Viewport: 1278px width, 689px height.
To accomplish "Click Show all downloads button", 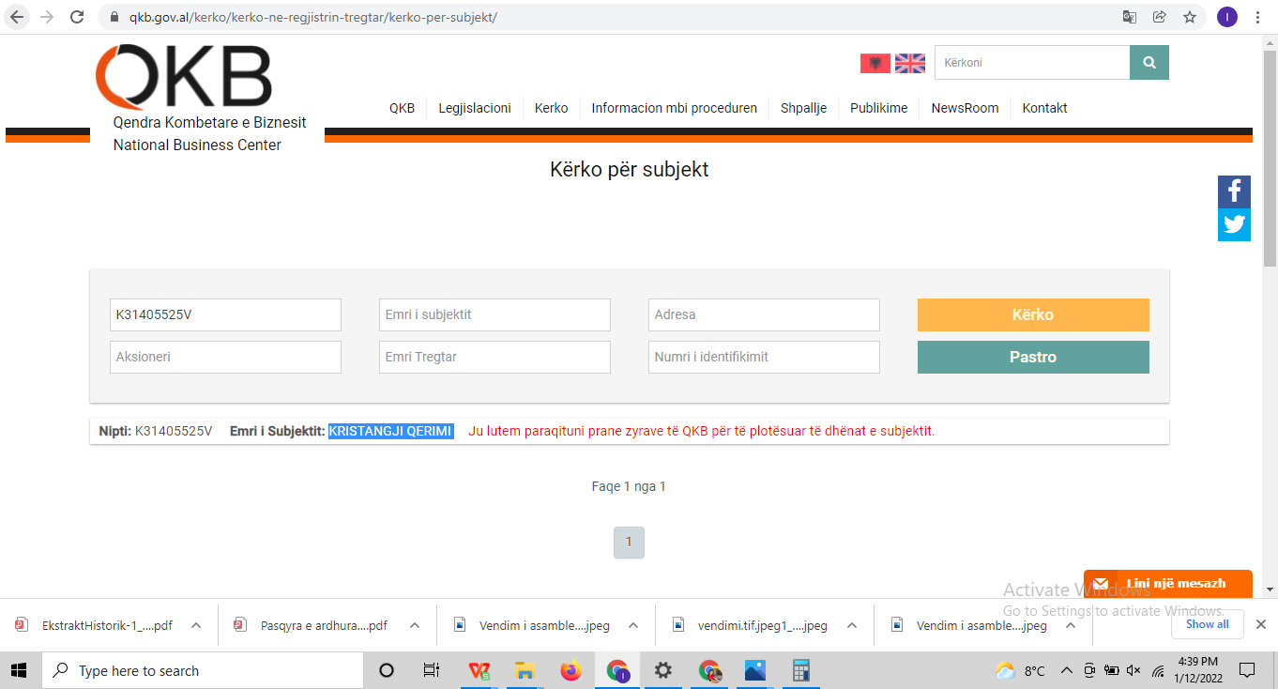I will (x=1207, y=624).
